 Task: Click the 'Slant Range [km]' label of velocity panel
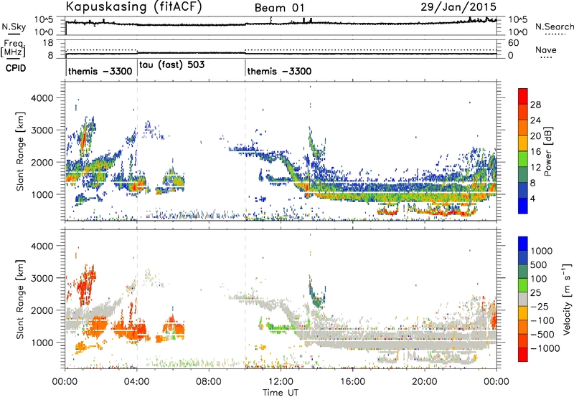(x=20, y=299)
